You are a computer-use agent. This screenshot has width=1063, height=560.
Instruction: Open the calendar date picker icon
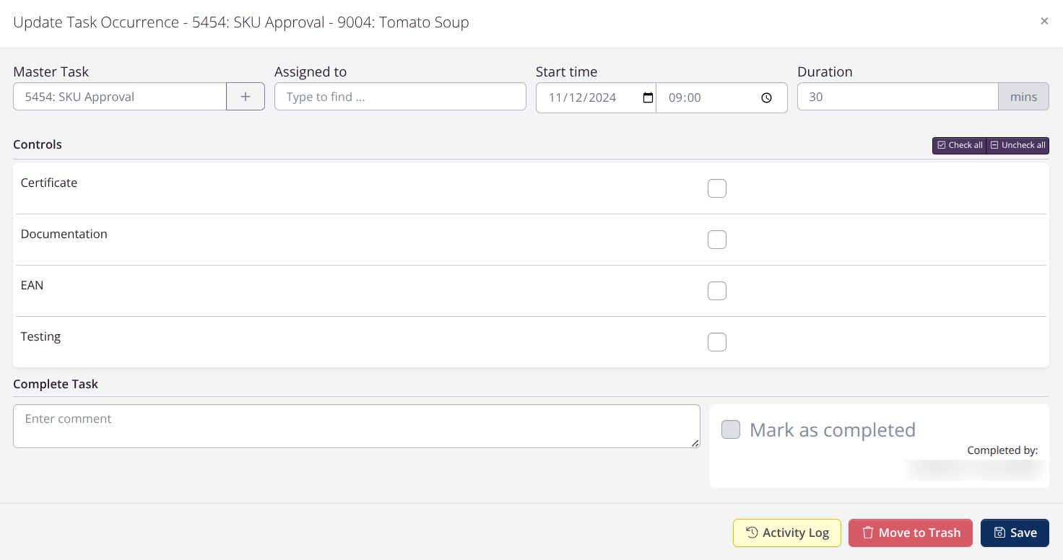[x=648, y=97]
